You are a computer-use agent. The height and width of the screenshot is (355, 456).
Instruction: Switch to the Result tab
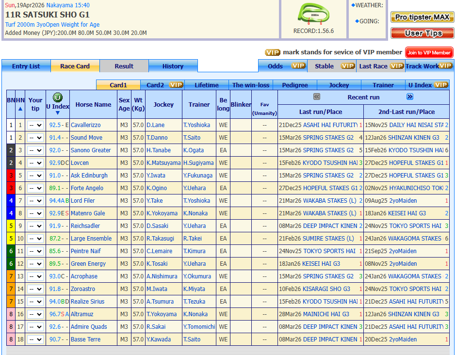[124, 66]
